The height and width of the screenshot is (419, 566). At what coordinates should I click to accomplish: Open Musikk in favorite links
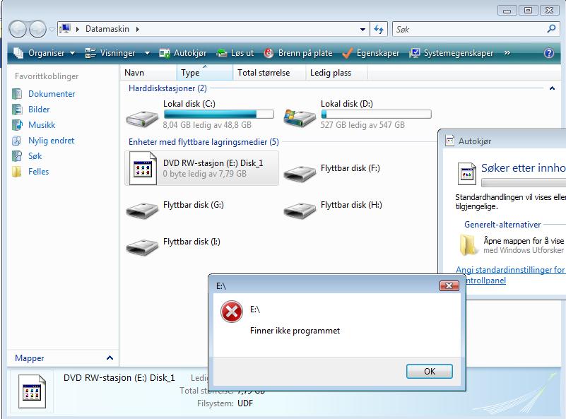click(42, 125)
